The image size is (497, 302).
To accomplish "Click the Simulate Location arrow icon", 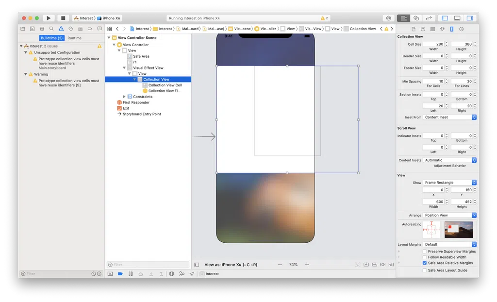I will coord(192,274).
